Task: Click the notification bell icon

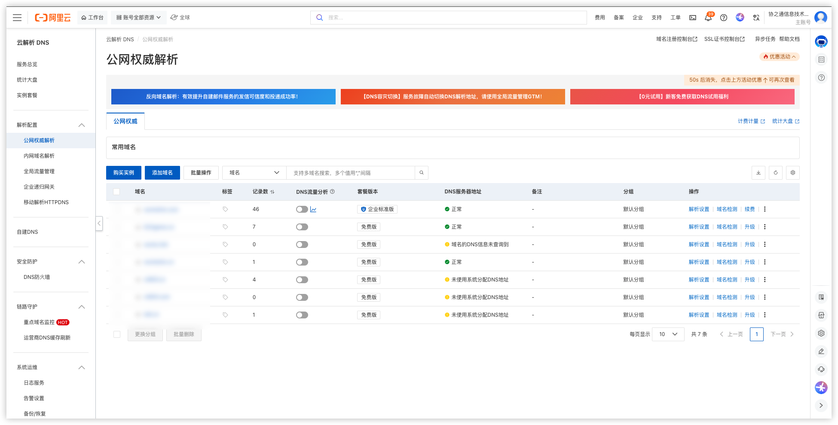Action: click(x=708, y=18)
